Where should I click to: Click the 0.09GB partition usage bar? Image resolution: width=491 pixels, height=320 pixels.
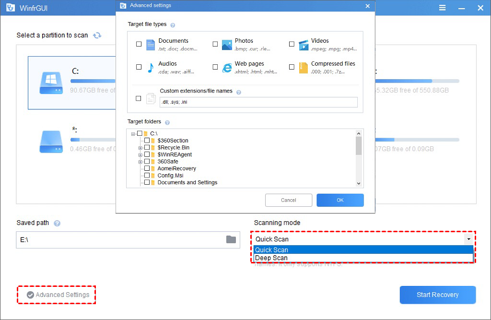click(x=417, y=140)
